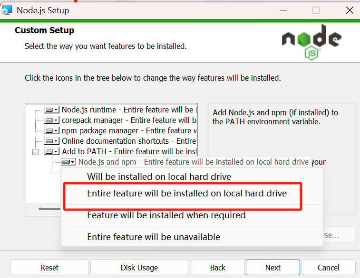Click the Custom Setup heading
The width and height of the screenshot is (360, 278).
coord(44,30)
